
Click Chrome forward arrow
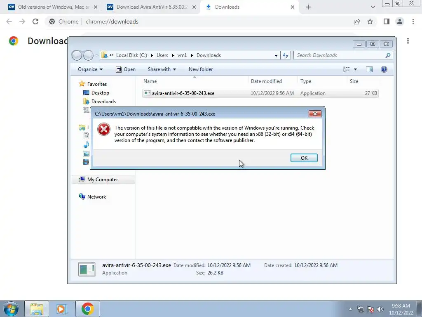pyautogui.click(x=22, y=21)
